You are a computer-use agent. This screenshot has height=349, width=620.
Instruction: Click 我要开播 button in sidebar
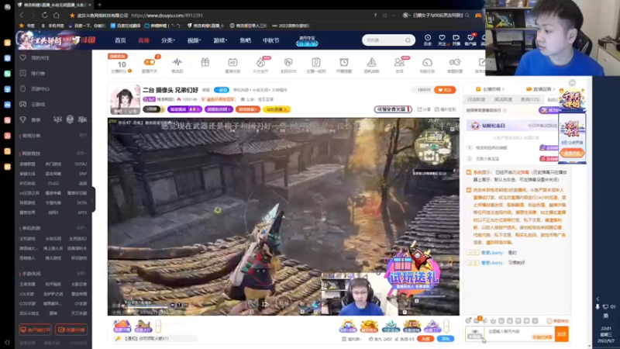[71, 330]
